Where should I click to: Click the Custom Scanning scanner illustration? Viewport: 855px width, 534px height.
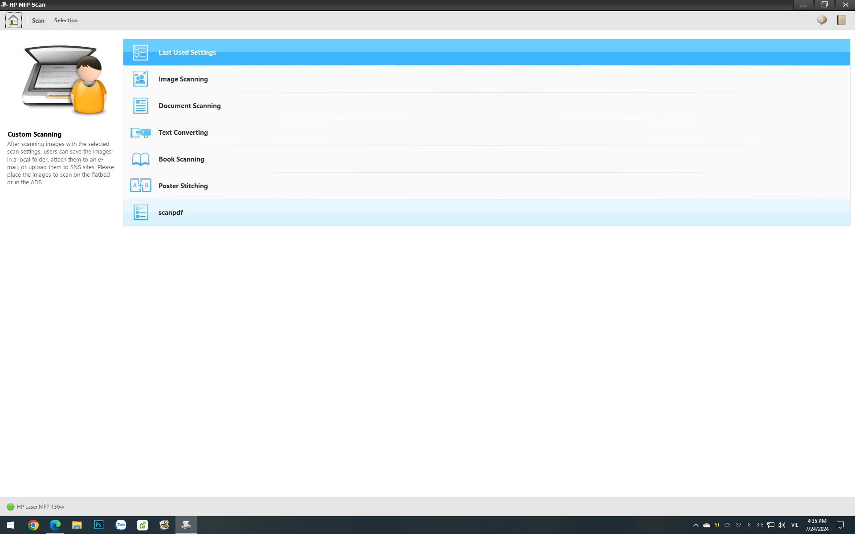pos(65,79)
